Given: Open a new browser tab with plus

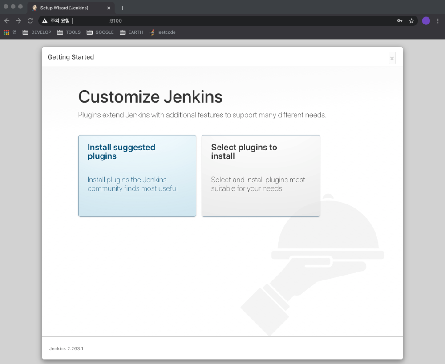Looking at the screenshot, I should click(123, 8).
